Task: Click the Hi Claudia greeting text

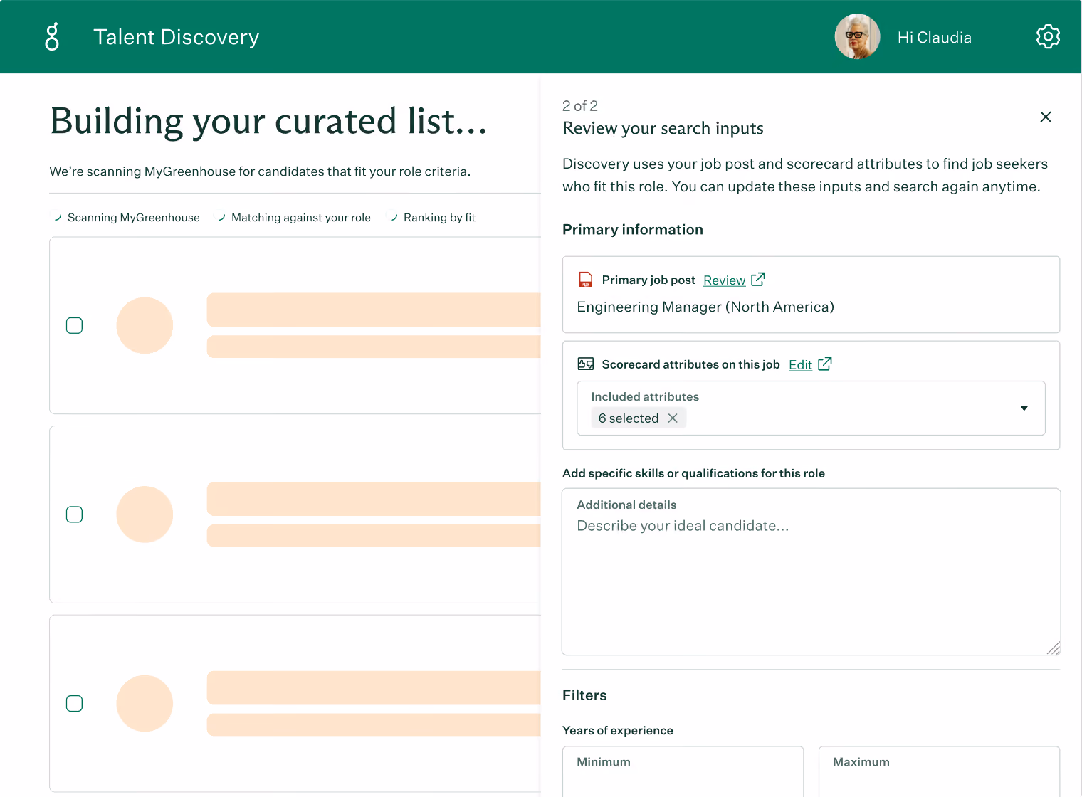Action: 934,38
